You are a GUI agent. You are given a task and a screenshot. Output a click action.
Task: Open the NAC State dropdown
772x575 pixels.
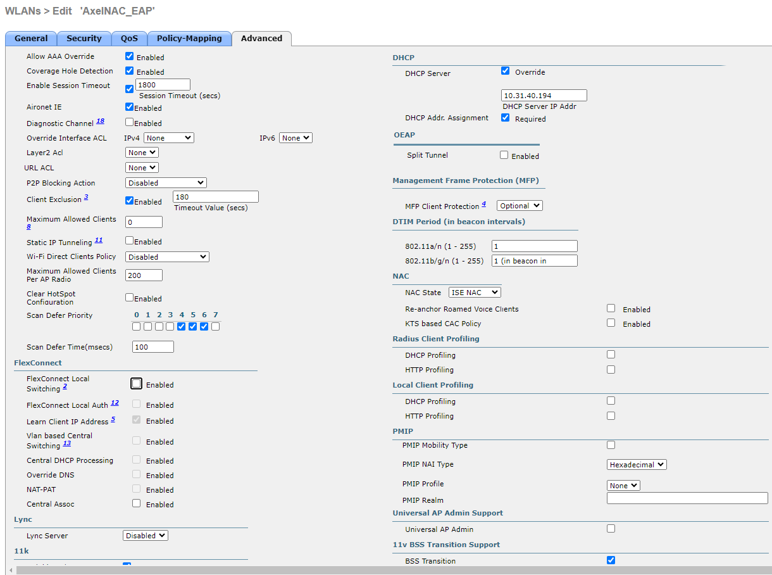[475, 292]
